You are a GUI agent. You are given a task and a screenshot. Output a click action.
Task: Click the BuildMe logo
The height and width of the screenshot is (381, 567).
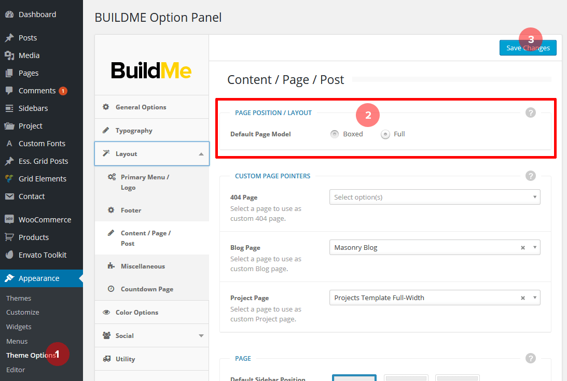pyautogui.click(x=151, y=70)
